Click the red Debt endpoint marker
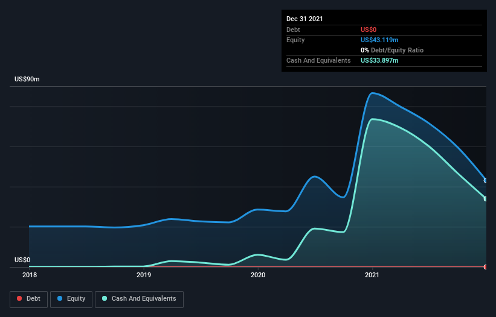The height and width of the screenshot is (317, 496). tap(486, 267)
